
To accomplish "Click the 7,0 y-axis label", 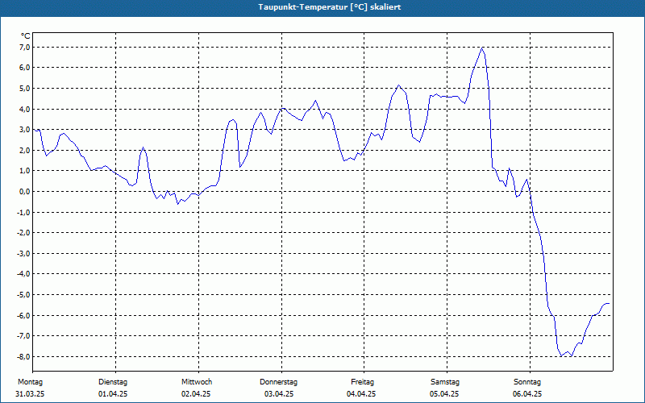I will (x=24, y=48).
